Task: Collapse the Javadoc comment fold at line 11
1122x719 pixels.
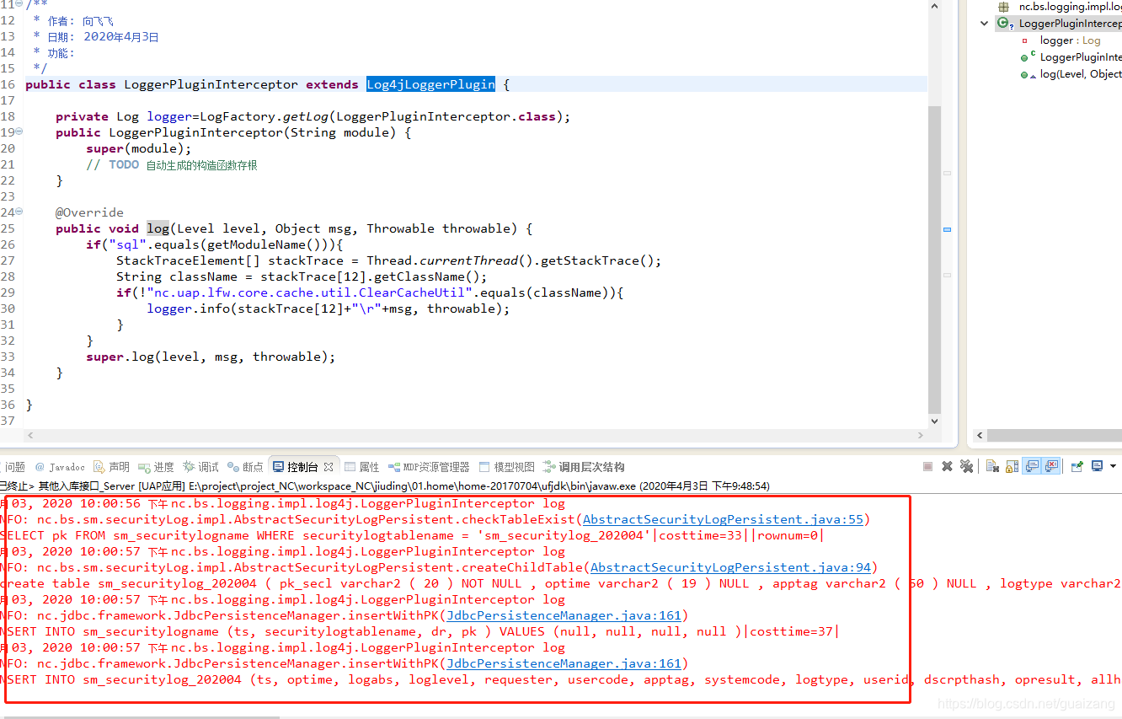Action: 19,4
